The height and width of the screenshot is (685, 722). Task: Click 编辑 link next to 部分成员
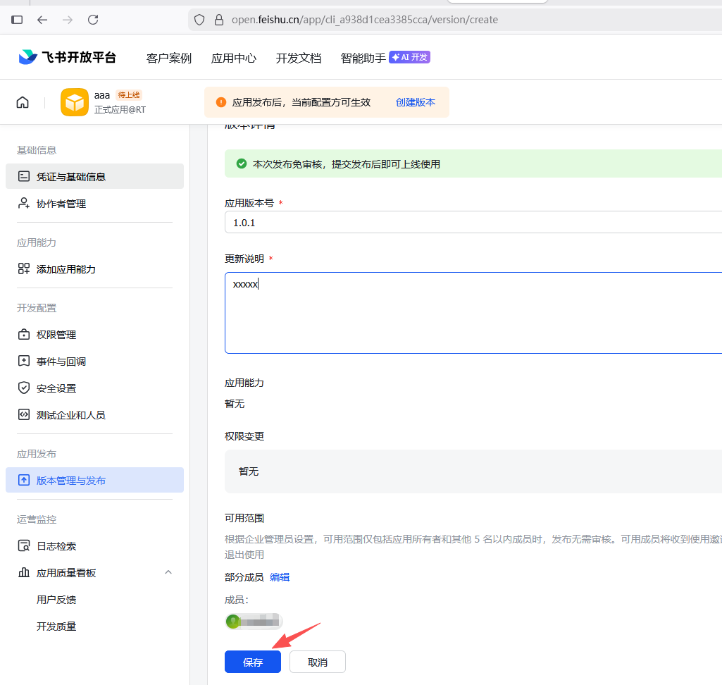280,577
